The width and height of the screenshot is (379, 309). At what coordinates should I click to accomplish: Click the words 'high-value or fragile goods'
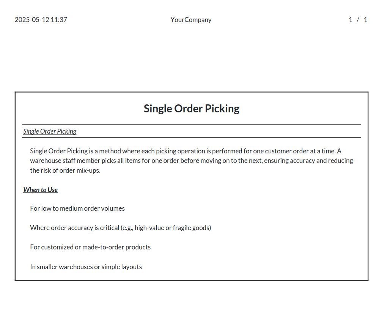click(x=172, y=228)
